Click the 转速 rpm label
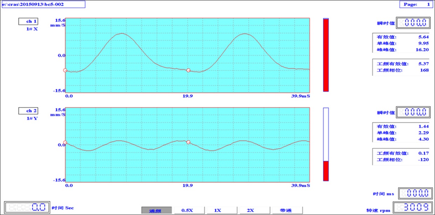This screenshot has width=435, height=215. (378, 210)
